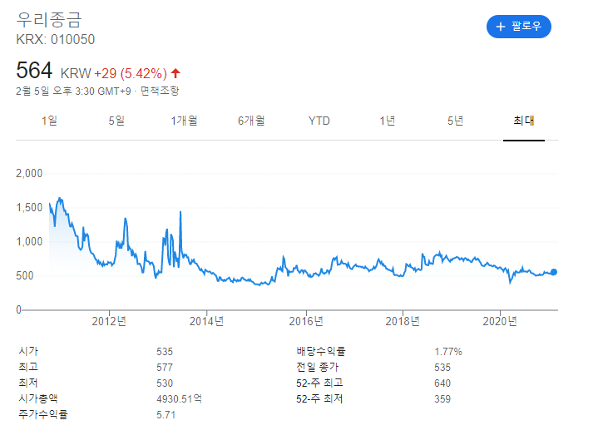Select the 1년 range tab

(x=387, y=121)
